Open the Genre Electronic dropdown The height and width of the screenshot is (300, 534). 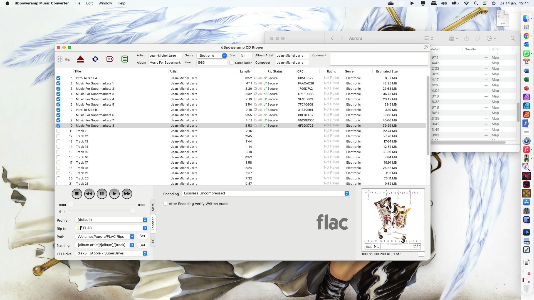pos(224,56)
